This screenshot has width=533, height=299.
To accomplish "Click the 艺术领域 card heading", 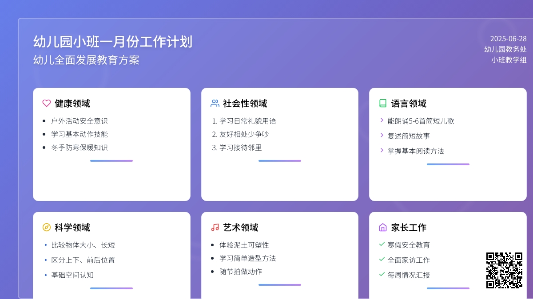I will tap(241, 228).
